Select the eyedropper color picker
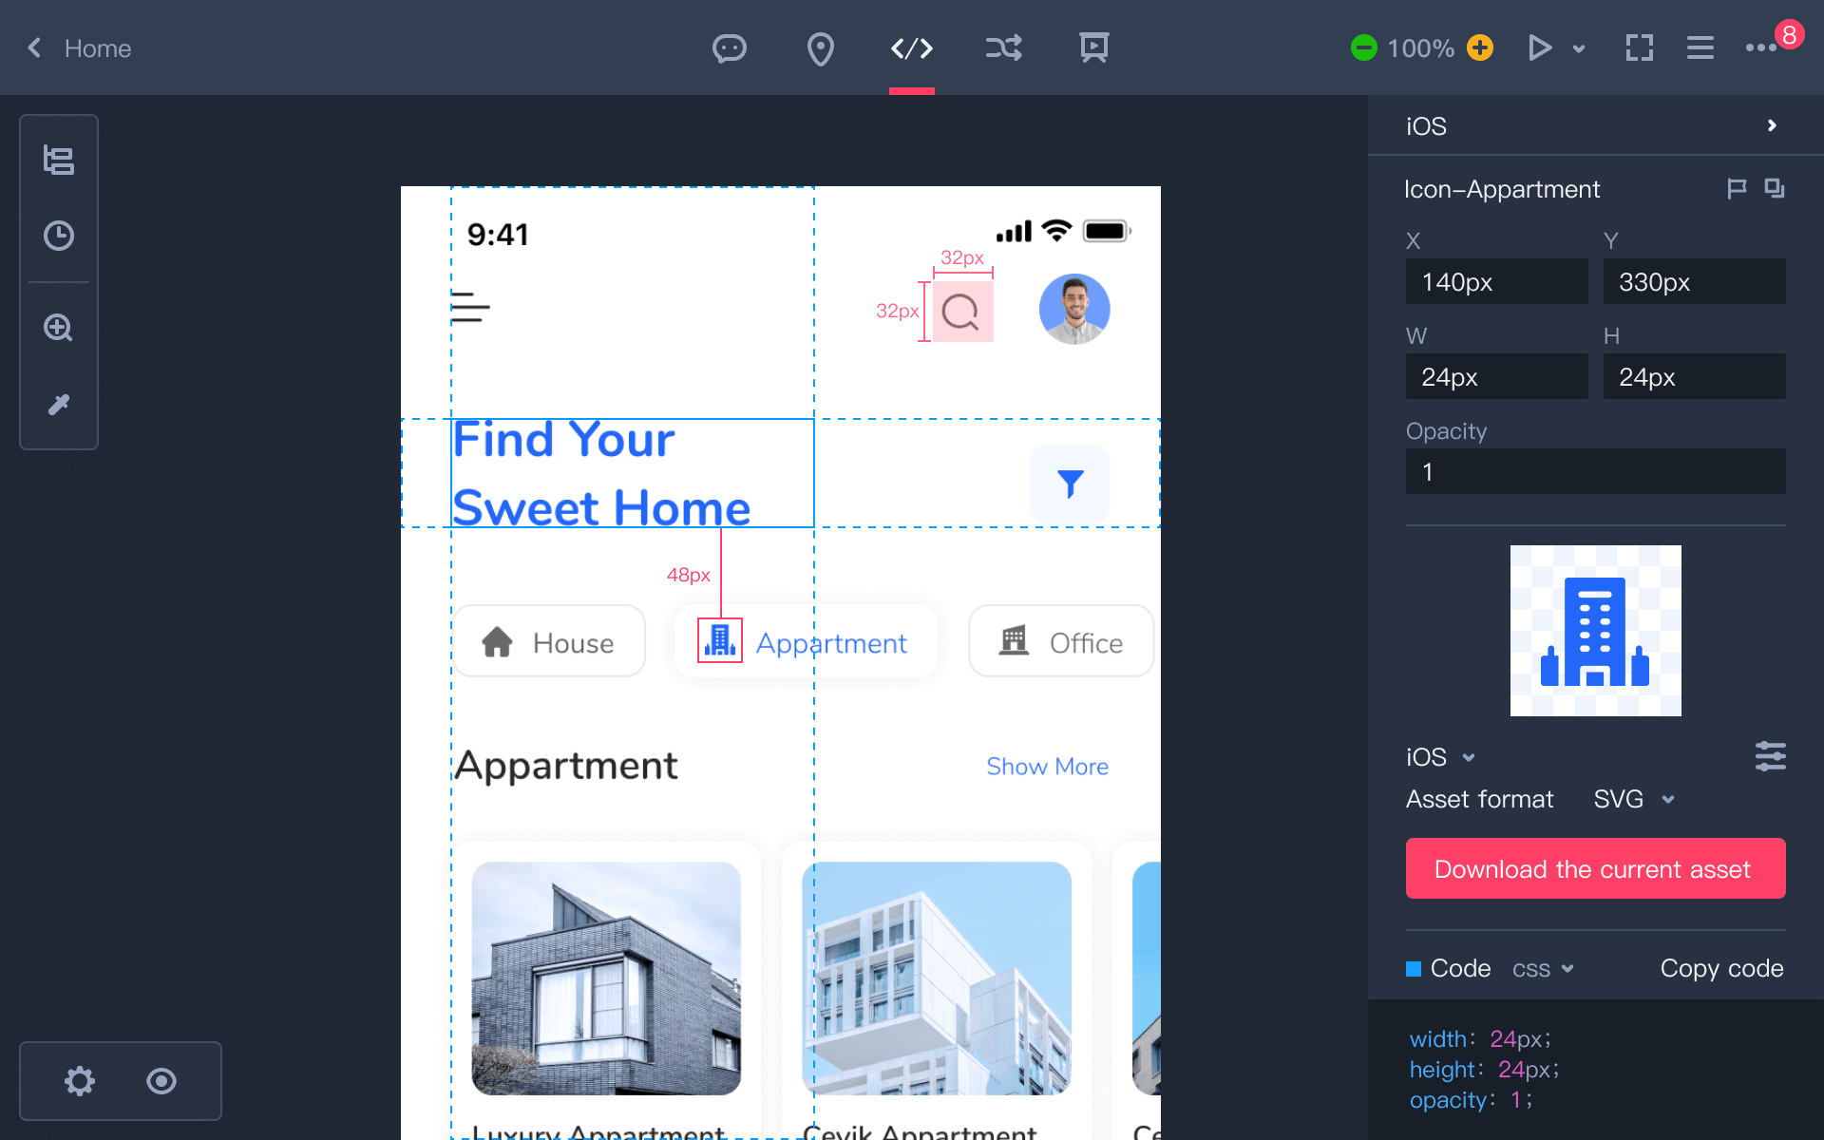Image resolution: width=1824 pixels, height=1140 pixels. click(x=59, y=405)
